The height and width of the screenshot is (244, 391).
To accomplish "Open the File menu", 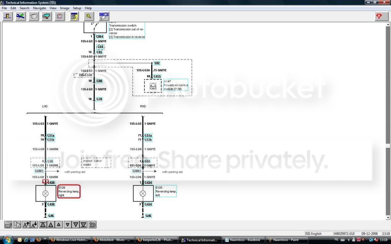I will pos(5,8).
